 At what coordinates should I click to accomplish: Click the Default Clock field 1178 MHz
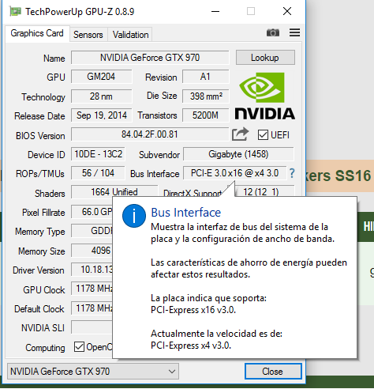[x=92, y=308]
